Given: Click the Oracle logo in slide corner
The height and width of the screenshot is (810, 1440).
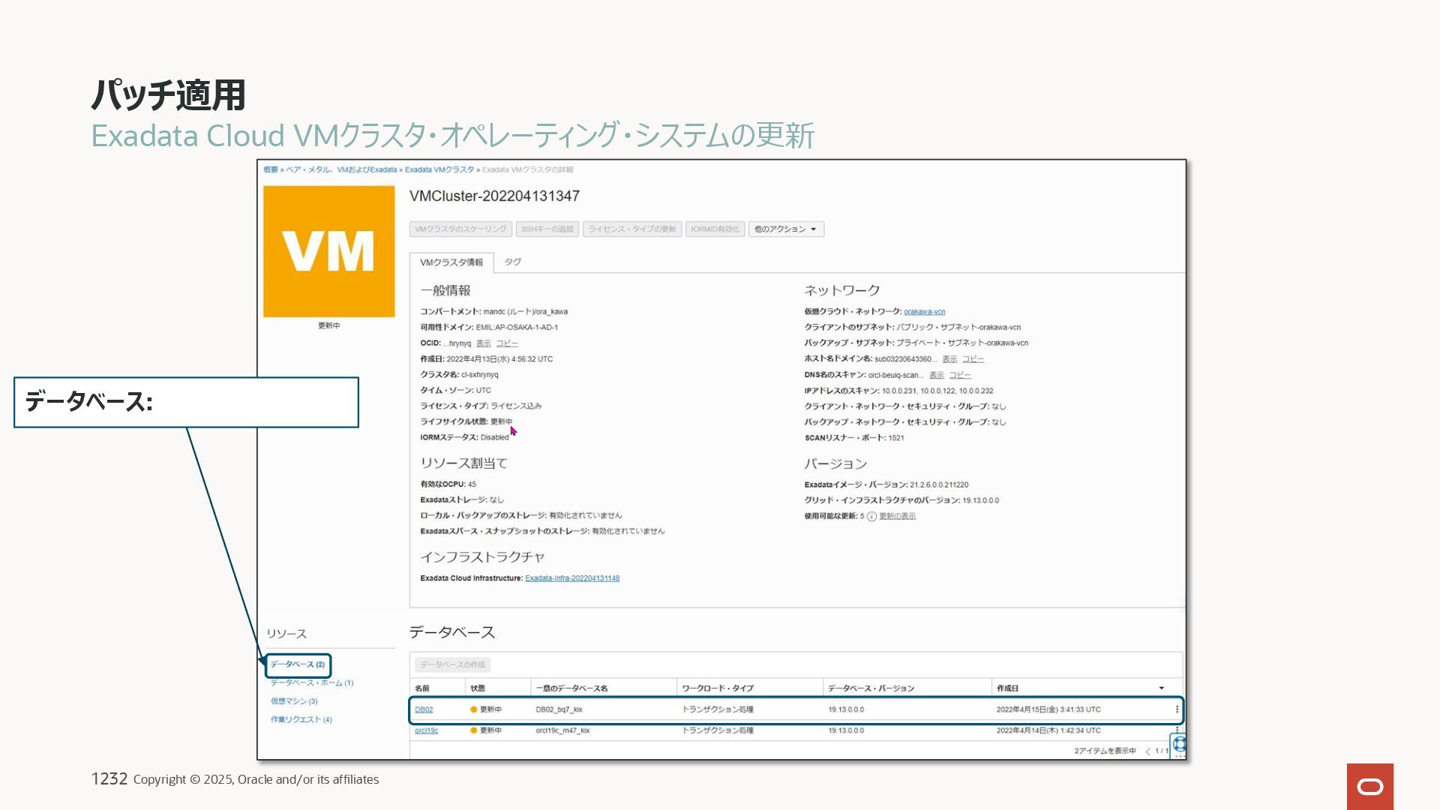Looking at the screenshot, I should (1369, 786).
